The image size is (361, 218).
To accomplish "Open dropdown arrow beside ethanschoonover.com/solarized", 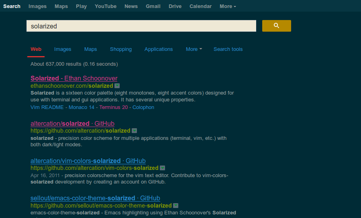I will tap(117, 86).
